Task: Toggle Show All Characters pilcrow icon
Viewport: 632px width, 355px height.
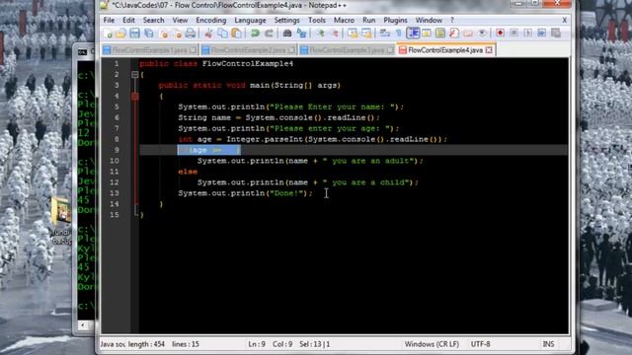Action: (x=399, y=34)
